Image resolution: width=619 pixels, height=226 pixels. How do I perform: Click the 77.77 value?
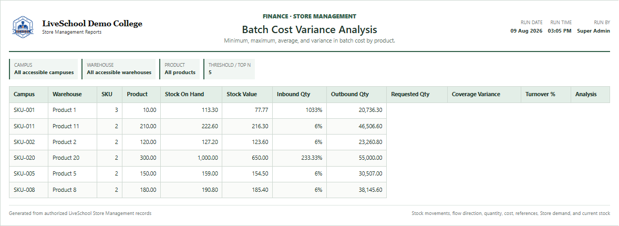[x=261, y=110]
